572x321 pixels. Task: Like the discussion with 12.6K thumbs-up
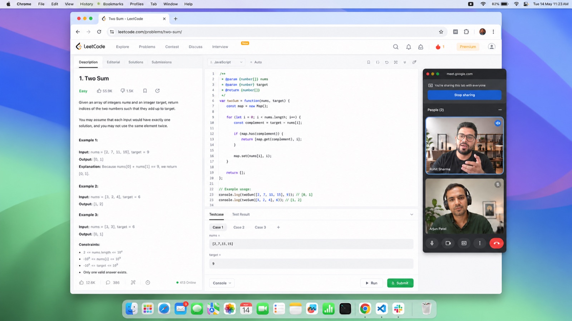[x=82, y=282]
